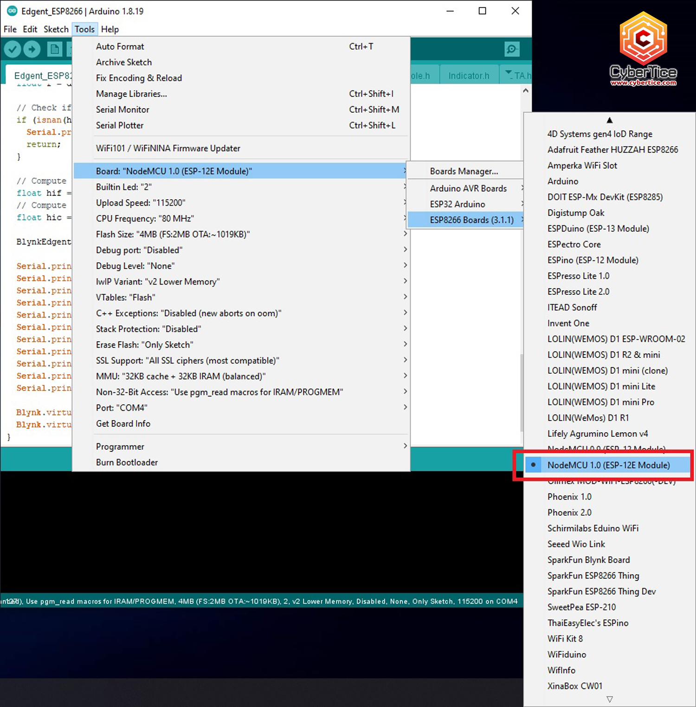Switch to the Indicator.h tab

tap(469, 75)
